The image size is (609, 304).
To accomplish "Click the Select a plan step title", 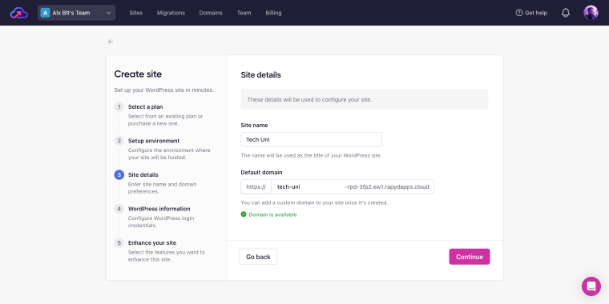I will [146, 106].
